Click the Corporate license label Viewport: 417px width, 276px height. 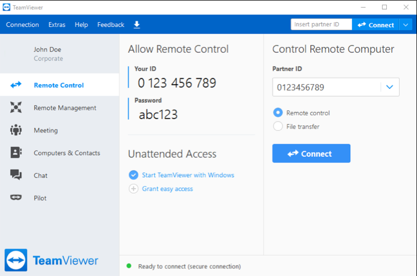(48, 59)
